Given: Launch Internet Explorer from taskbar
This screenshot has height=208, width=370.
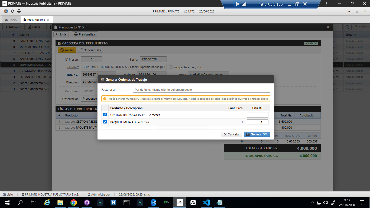Looking at the screenshot, I should 47,203.
